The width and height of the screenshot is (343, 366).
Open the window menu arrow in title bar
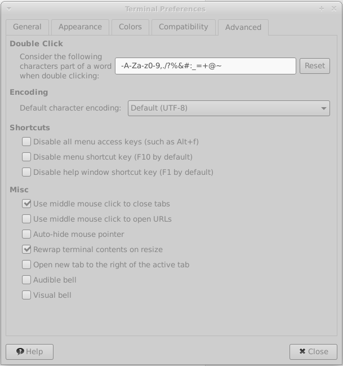tap(8, 8)
